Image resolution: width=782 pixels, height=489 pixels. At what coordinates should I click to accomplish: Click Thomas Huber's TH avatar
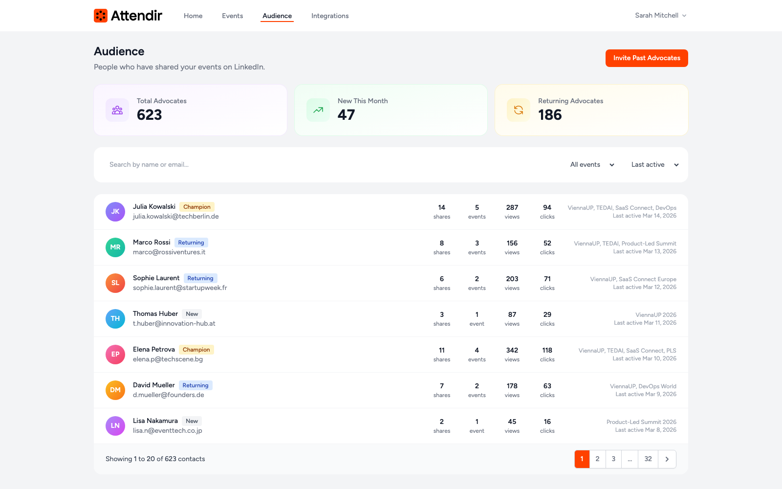(115, 319)
